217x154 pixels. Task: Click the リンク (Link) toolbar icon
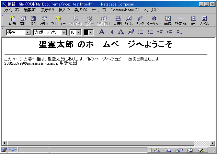click(x=140, y=20)
